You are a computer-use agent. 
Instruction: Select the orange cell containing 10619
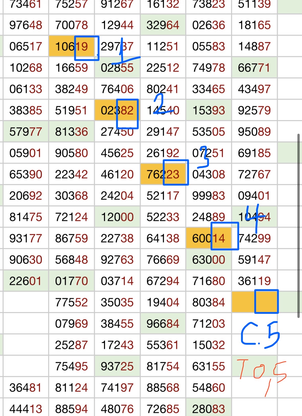tap(71, 46)
